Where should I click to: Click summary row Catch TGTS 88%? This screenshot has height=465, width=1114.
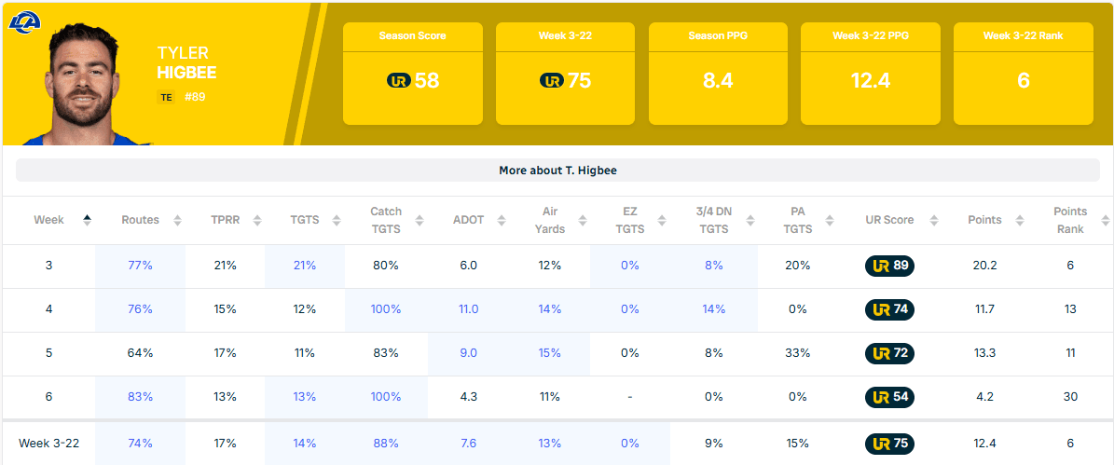click(386, 444)
